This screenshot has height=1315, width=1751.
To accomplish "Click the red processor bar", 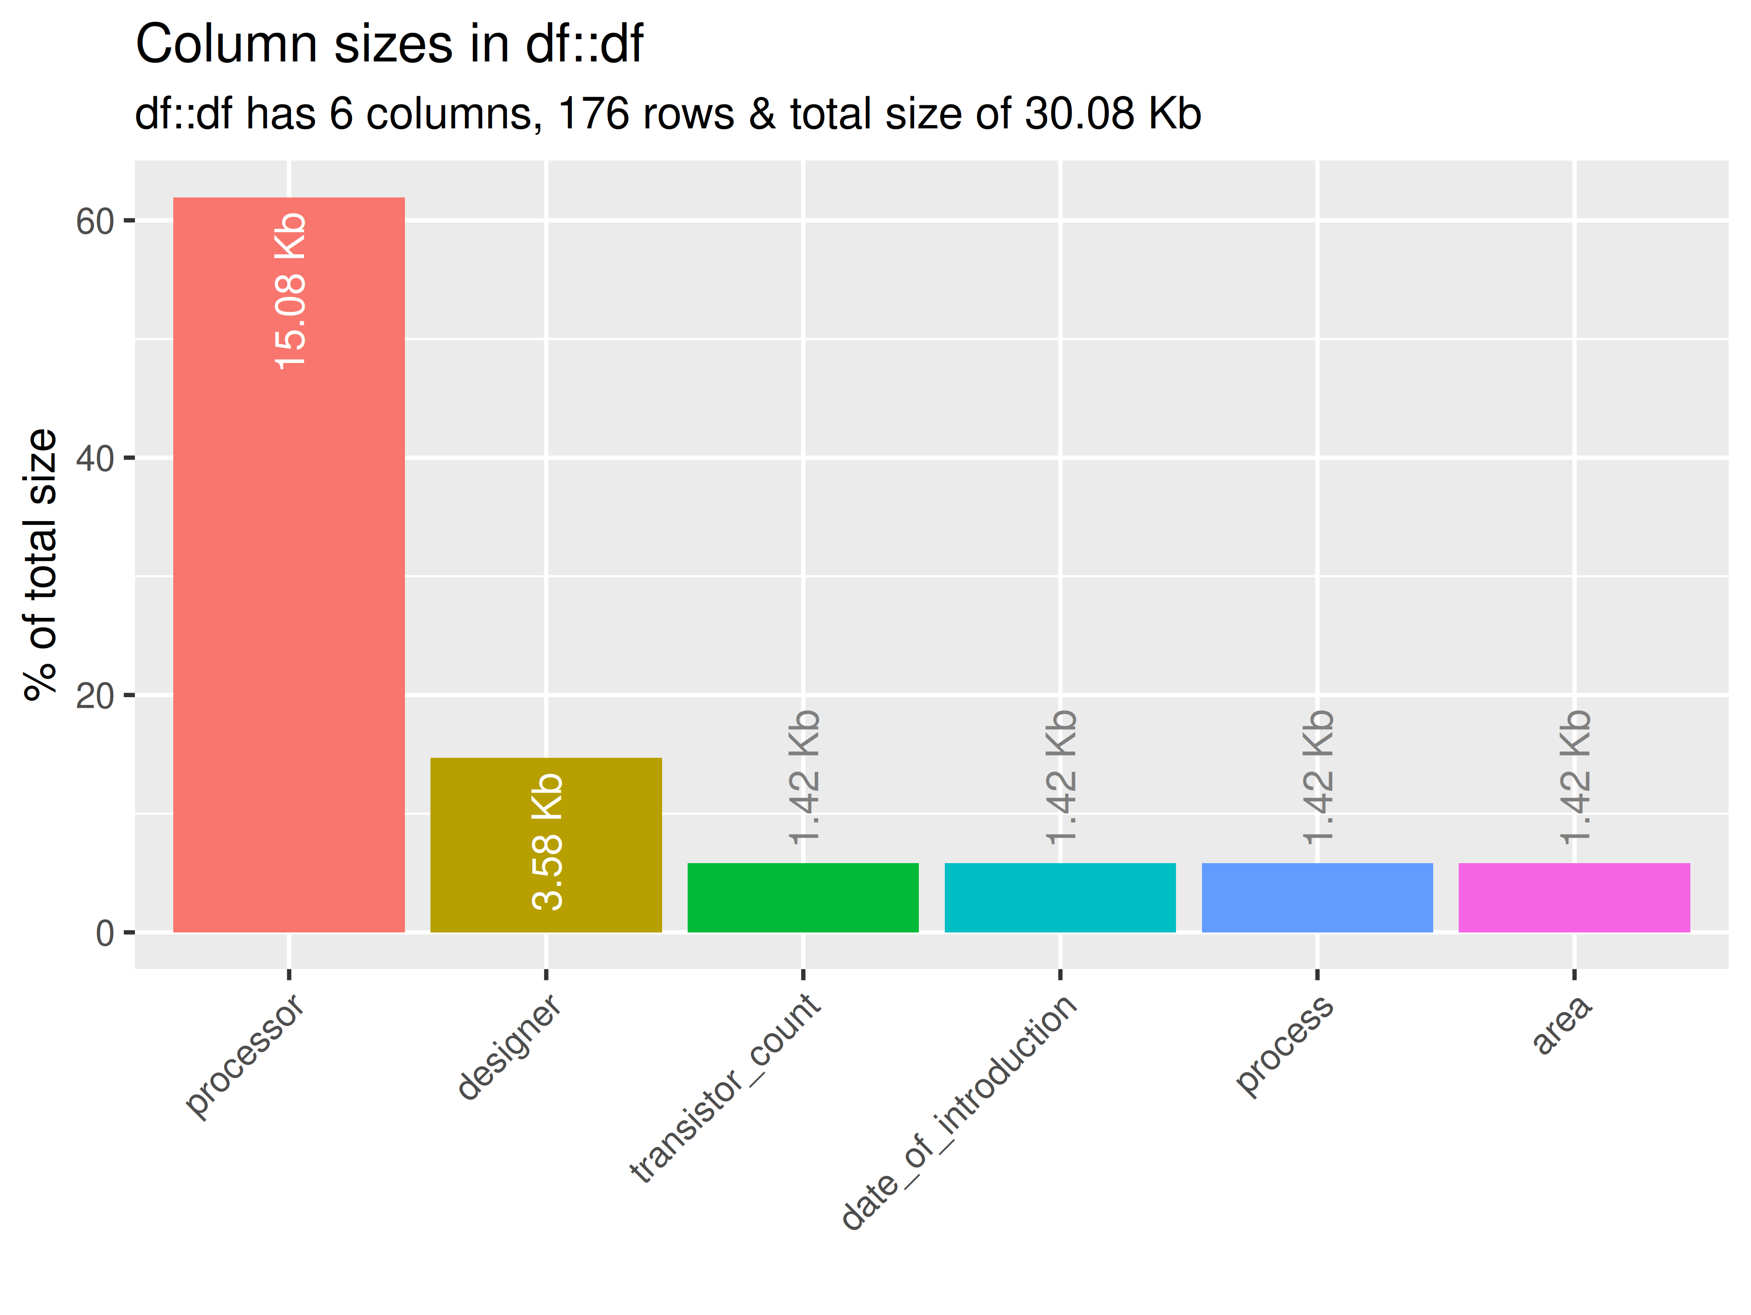I will [289, 564].
